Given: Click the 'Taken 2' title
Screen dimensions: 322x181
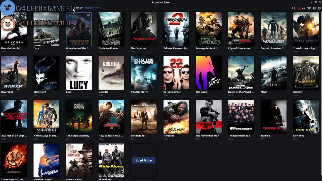Looking at the screenshot, I should 265,135.
